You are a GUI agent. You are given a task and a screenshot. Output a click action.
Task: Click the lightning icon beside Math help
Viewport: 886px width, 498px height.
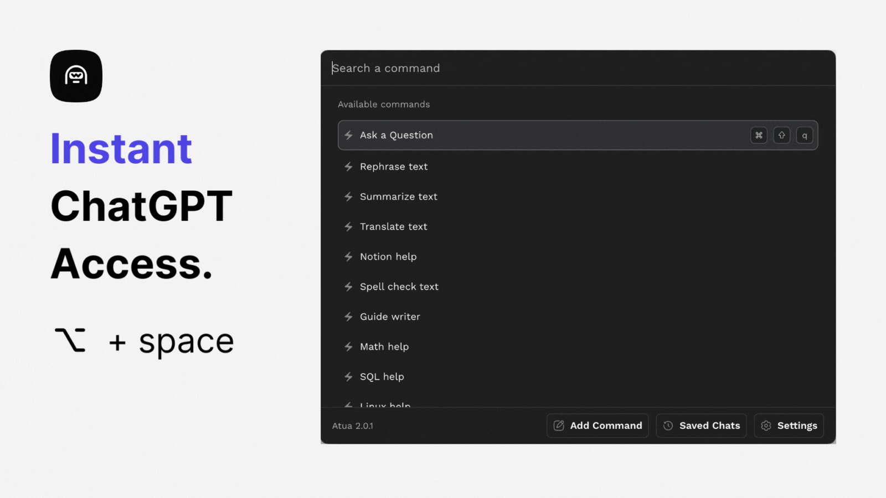pos(348,346)
